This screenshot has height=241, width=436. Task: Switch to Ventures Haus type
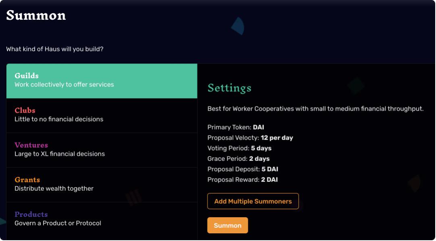click(102, 150)
